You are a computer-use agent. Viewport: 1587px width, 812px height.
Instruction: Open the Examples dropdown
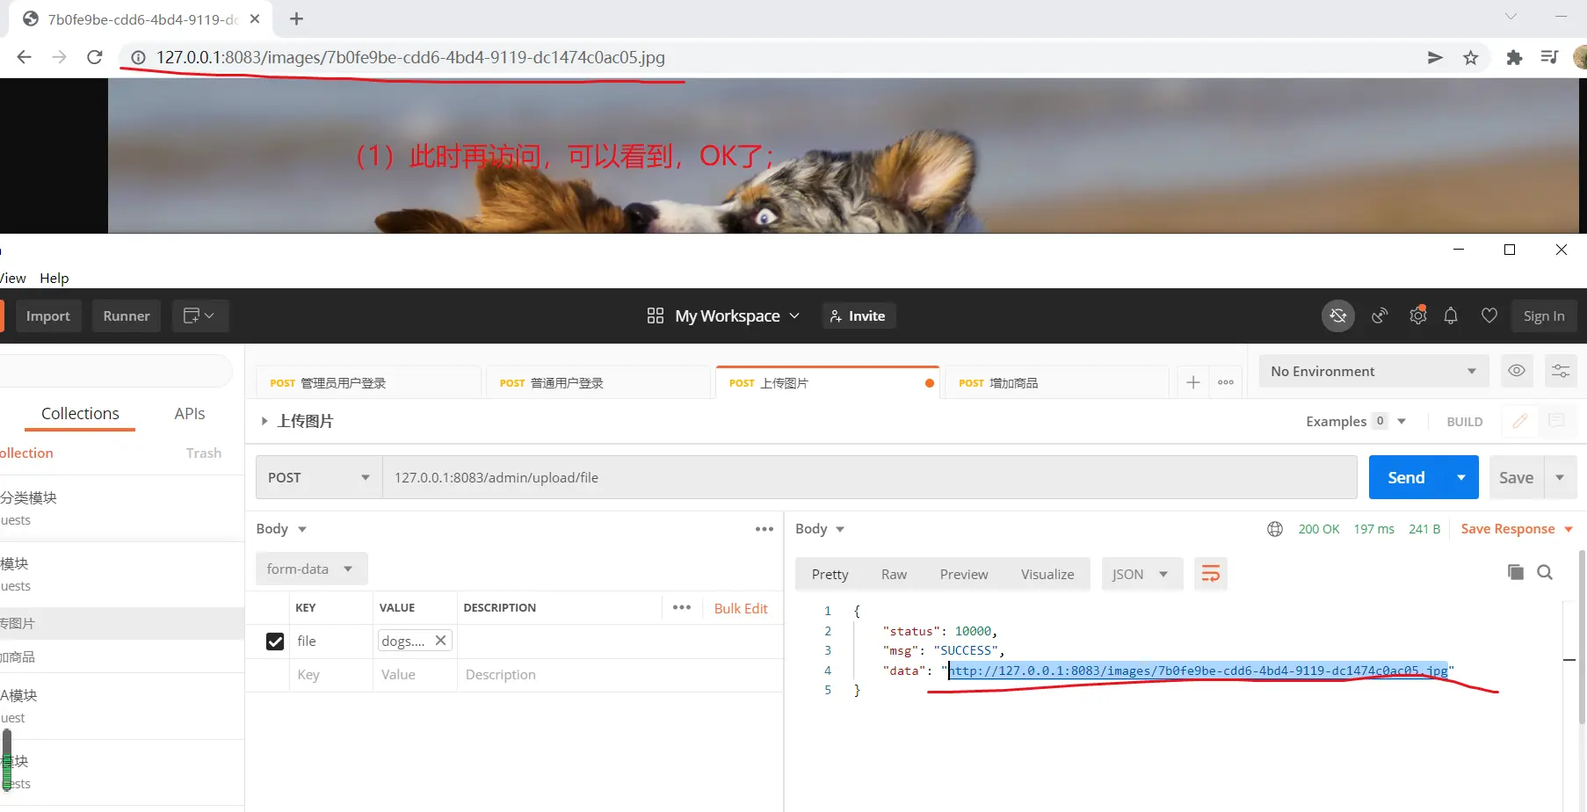click(x=1356, y=421)
